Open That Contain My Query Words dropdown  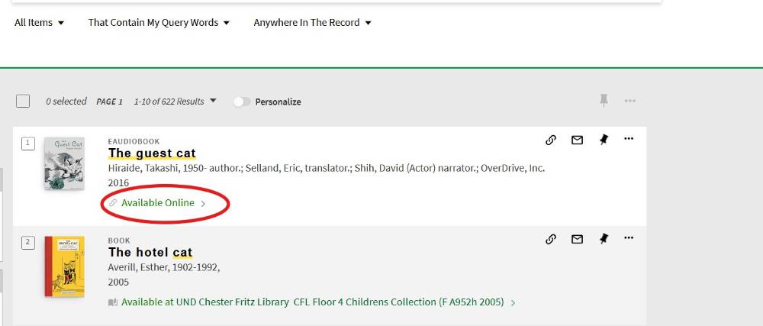coord(159,23)
